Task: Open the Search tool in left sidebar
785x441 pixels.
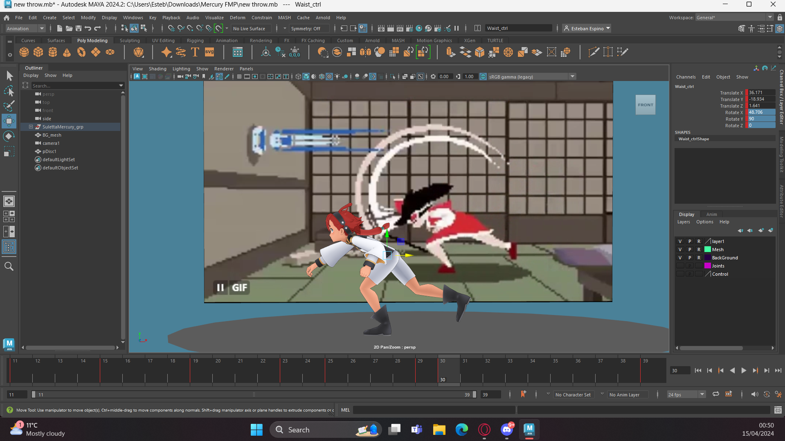Action: [9, 267]
